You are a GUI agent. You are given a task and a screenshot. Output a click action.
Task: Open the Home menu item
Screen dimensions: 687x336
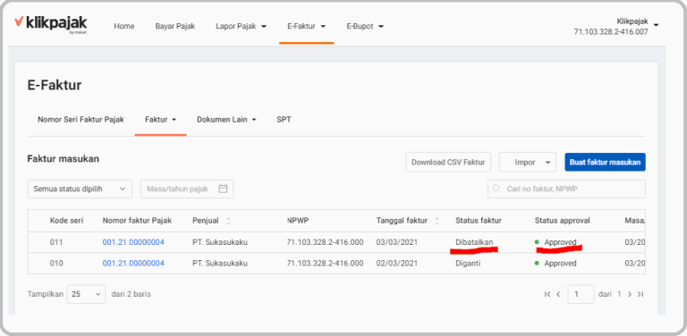(x=124, y=26)
